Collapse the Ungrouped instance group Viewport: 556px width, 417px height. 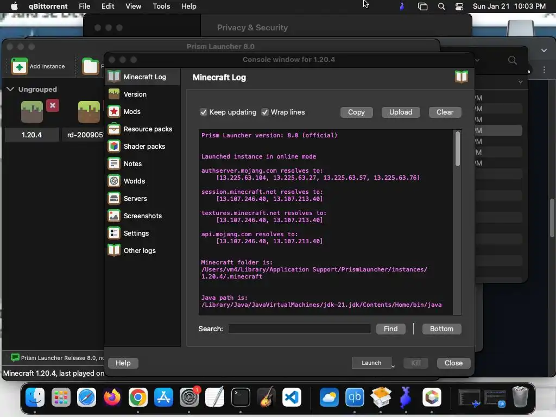tap(11, 89)
